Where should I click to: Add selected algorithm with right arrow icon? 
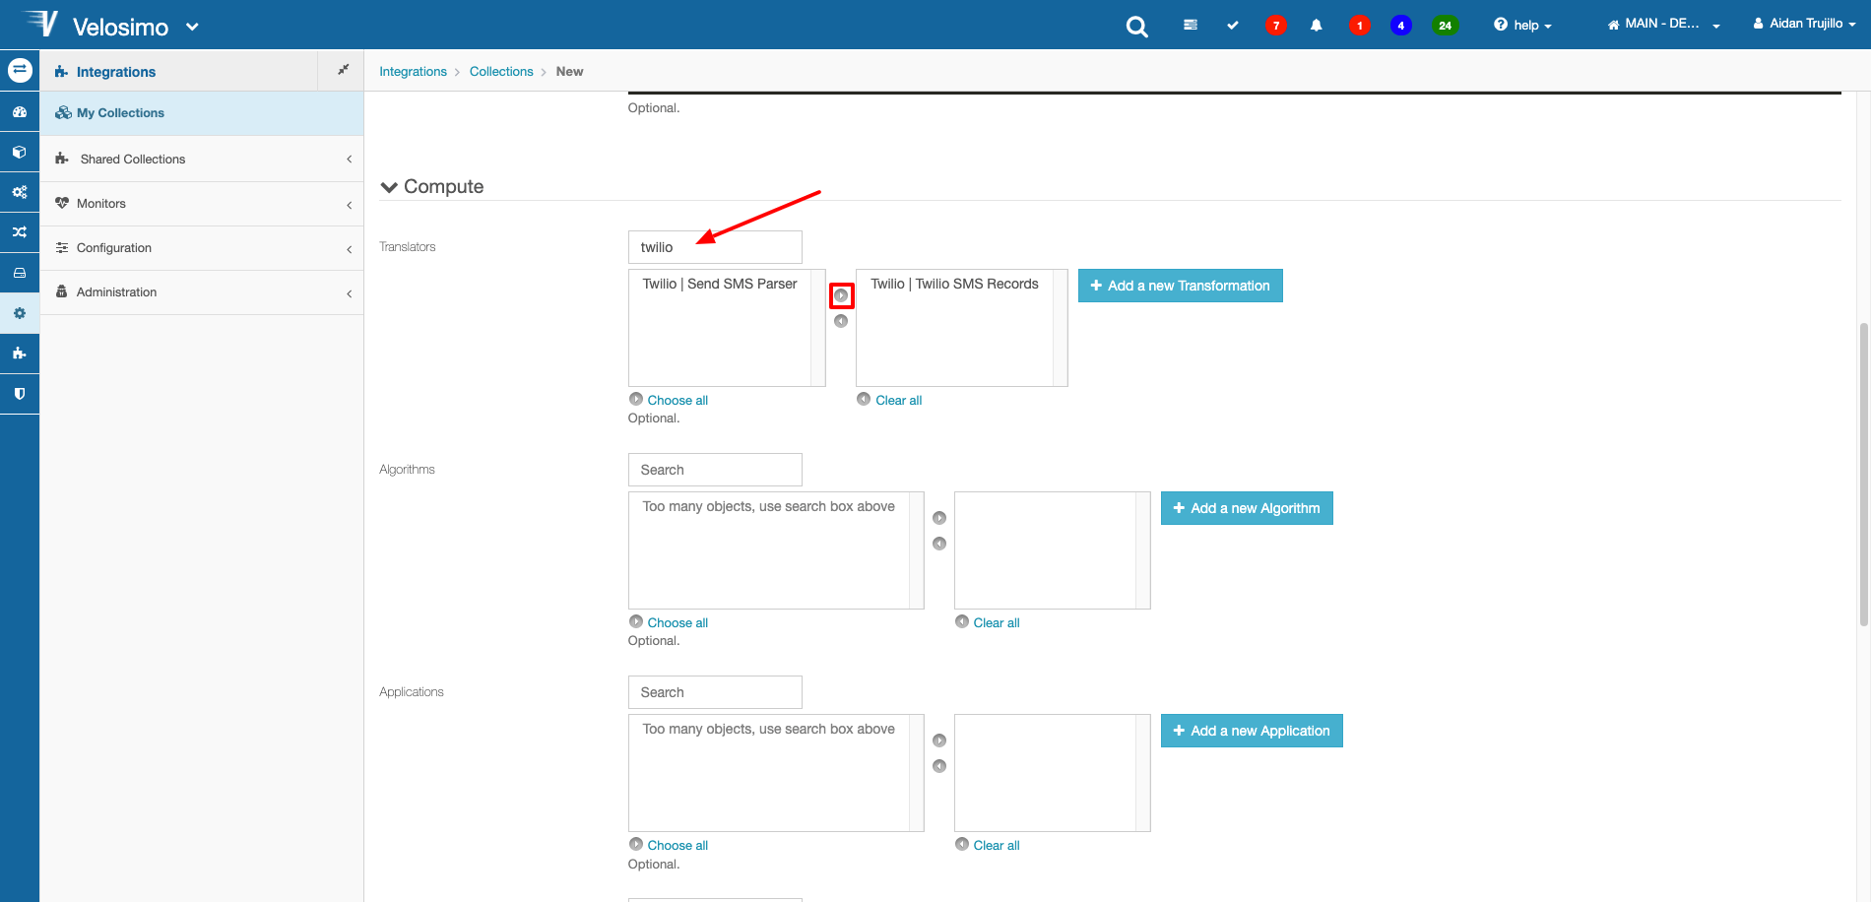[939, 518]
